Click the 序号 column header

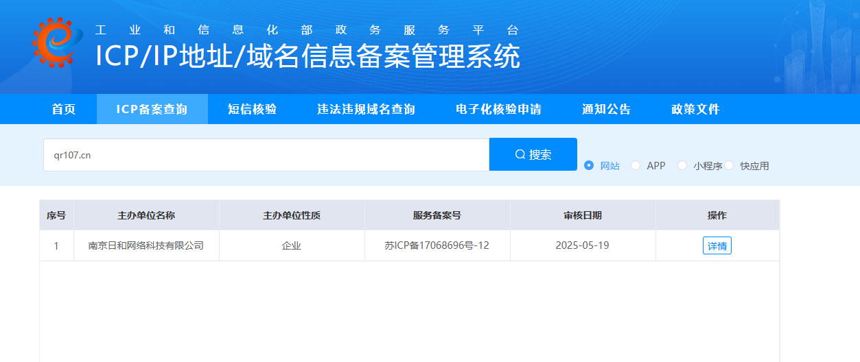click(x=56, y=215)
